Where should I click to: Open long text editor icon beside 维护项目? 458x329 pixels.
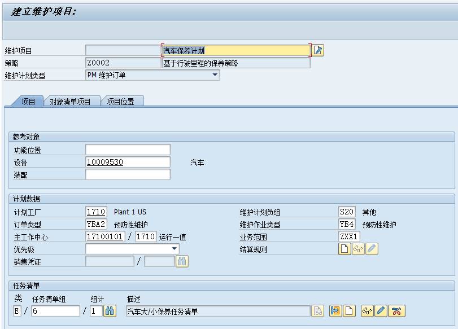(x=318, y=50)
